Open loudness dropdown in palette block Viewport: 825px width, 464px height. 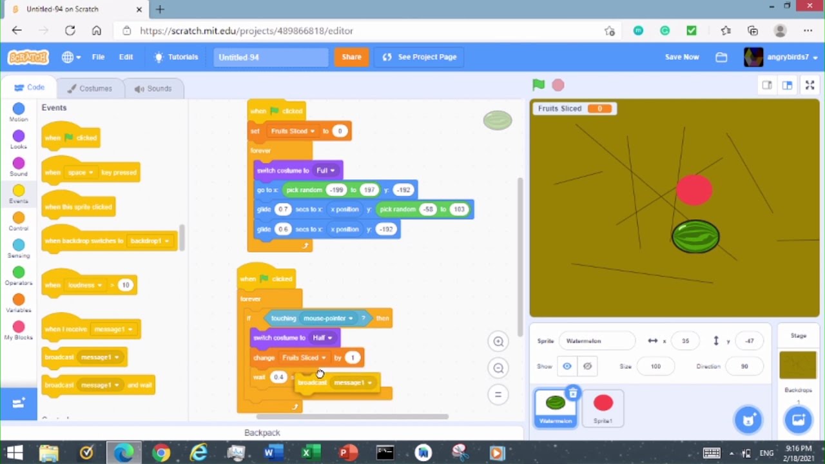84,285
